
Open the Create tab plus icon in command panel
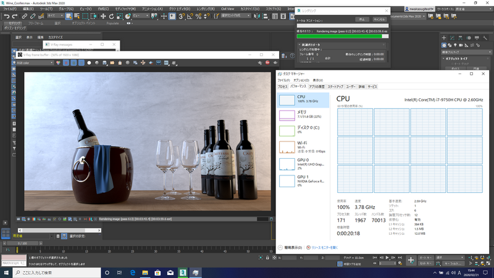click(x=443, y=37)
